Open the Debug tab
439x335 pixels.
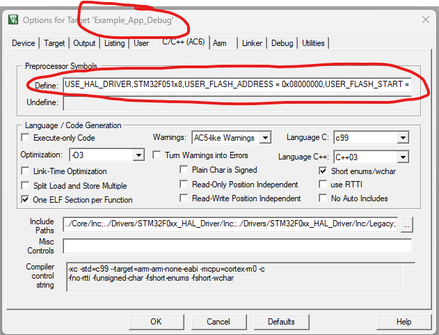click(282, 43)
